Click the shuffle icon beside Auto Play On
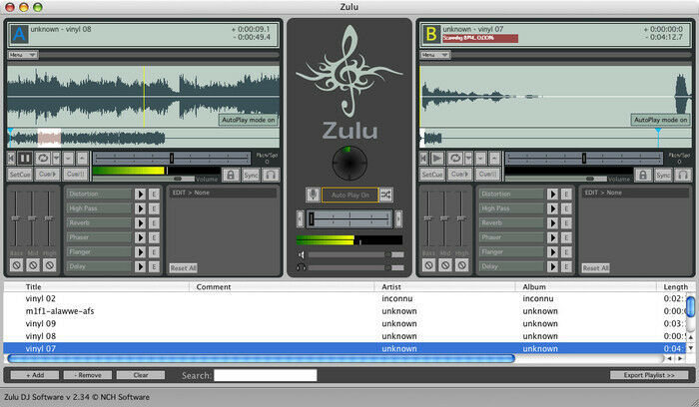This screenshot has height=407, width=699. coord(385,195)
